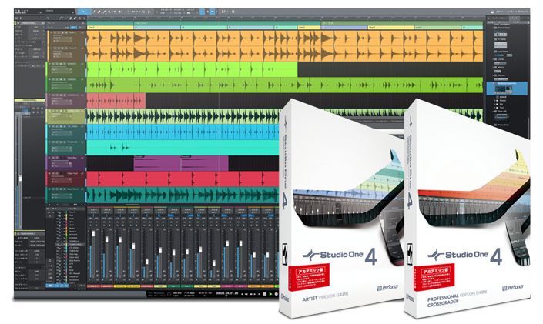The height and width of the screenshot is (324, 543).
Task: Select the Range tool in the toolbar
Action: 89,12
